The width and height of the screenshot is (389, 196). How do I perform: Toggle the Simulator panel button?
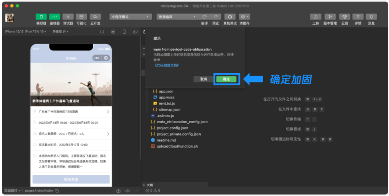click(x=41, y=17)
